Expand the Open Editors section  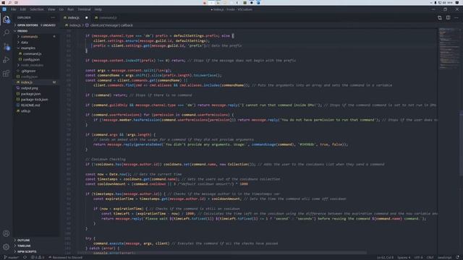coord(36,25)
